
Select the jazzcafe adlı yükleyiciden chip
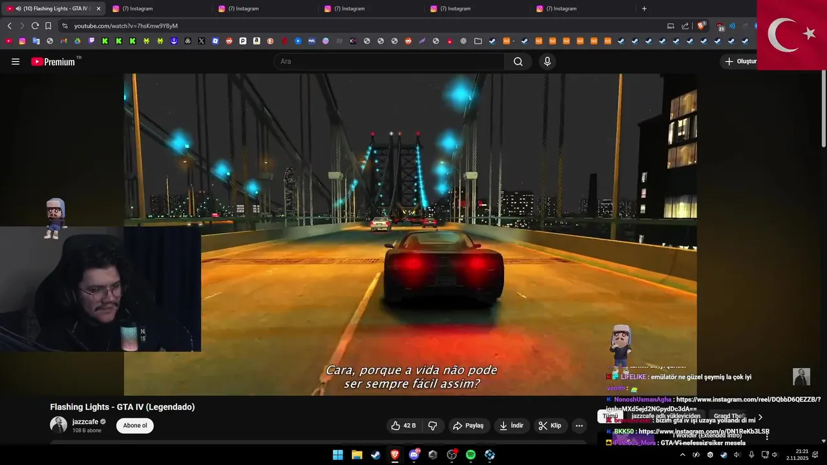tap(665, 417)
